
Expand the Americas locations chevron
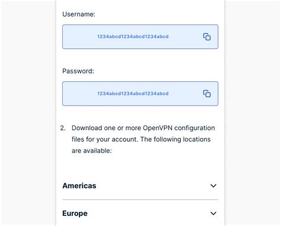tap(213, 186)
